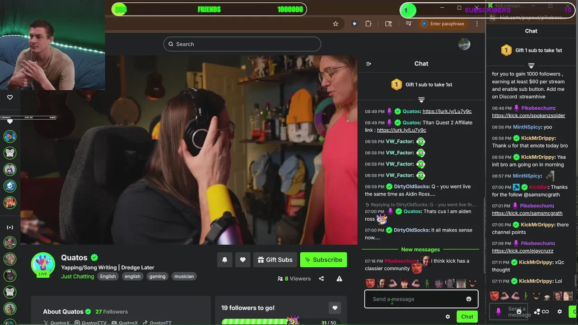Open kick.com/samsmcgrath link in popout chat
The width and height of the screenshot is (578, 325).
click(x=527, y=214)
